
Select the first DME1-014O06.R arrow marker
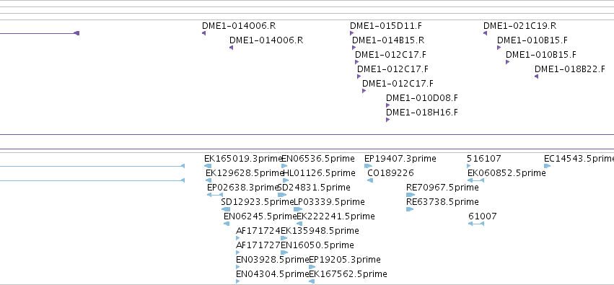click(203, 33)
